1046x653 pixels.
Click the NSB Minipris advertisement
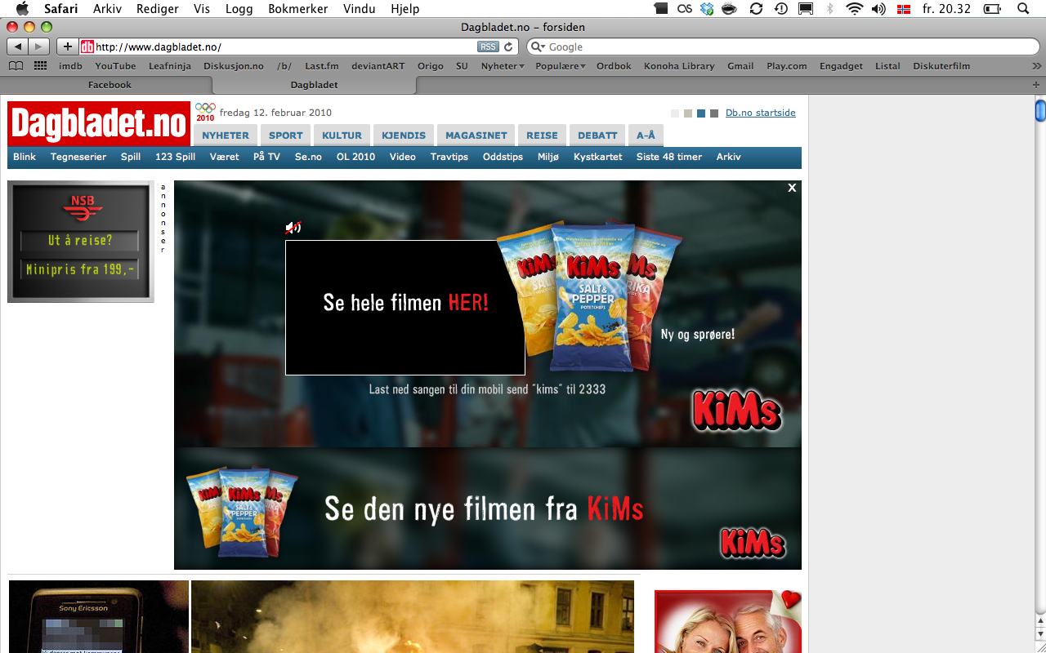click(81, 242)
